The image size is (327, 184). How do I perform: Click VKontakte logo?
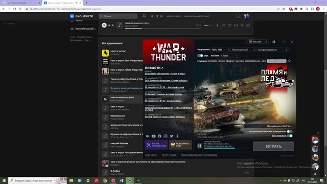pos(82,16)
